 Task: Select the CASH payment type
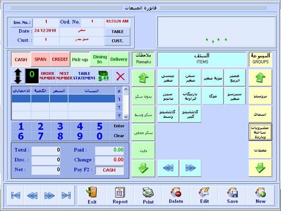(x=21, y=60)
